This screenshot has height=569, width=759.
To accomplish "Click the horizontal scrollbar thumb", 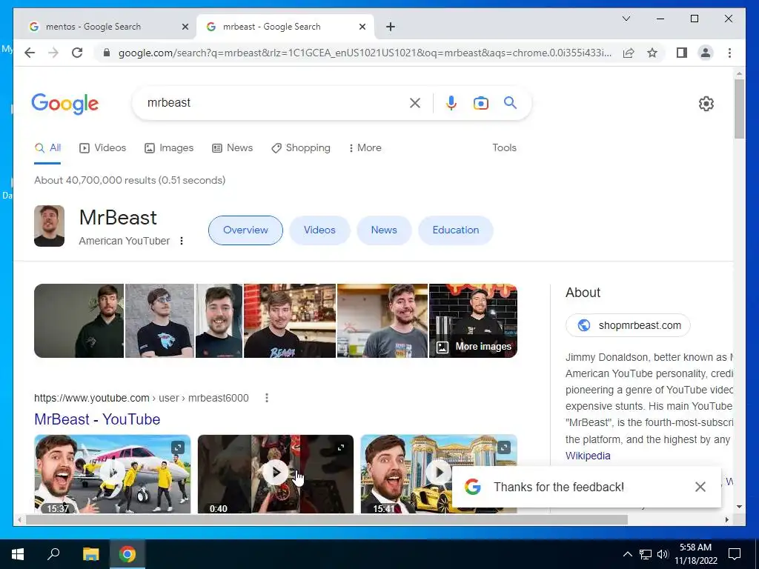I will (327, 519).
